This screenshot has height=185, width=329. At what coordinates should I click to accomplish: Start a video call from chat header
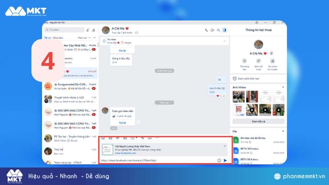click(x=212, y=30)
